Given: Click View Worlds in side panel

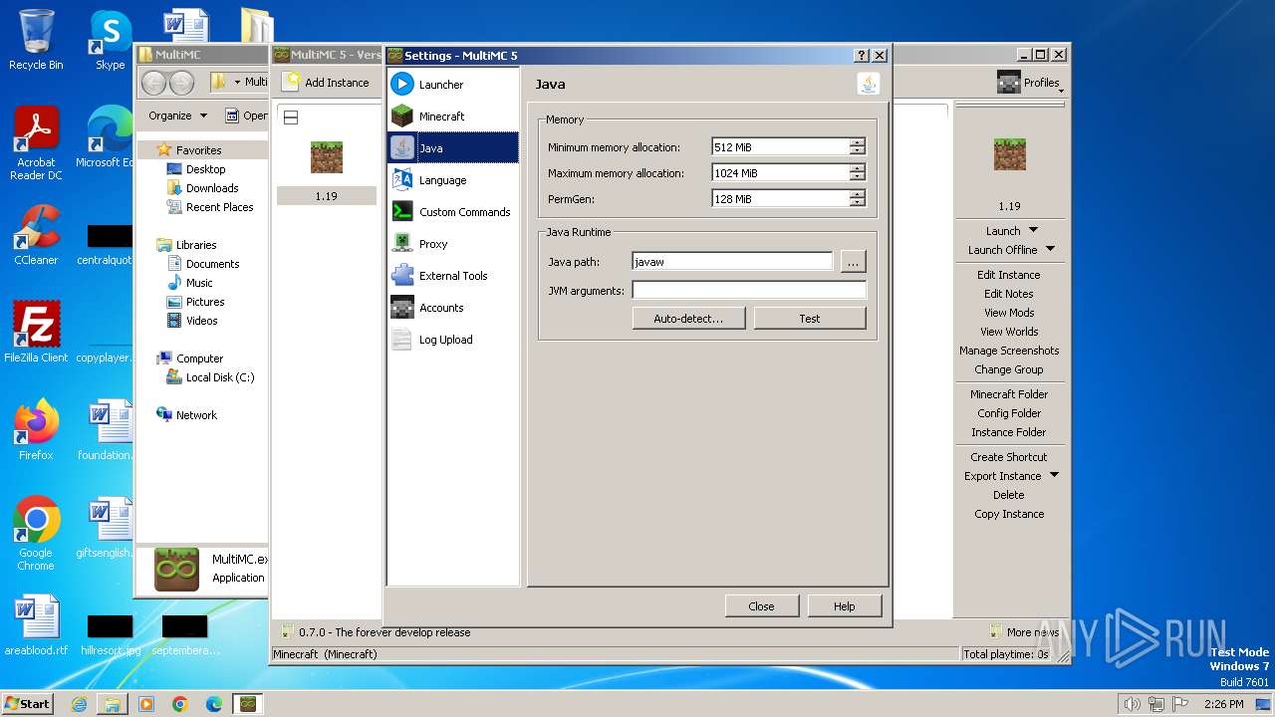Looking at the screenshot, I should (1009, 332).
